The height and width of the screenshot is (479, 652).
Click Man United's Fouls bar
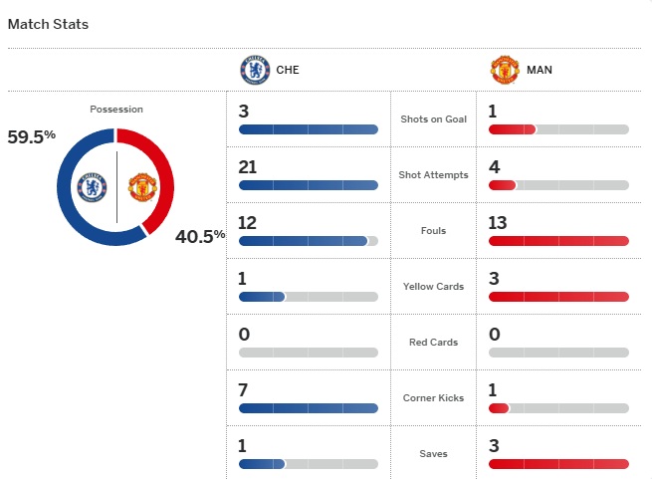[x=558, y=241]
